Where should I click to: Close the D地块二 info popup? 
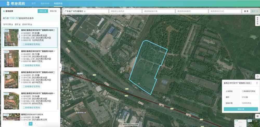pos(257,83)
